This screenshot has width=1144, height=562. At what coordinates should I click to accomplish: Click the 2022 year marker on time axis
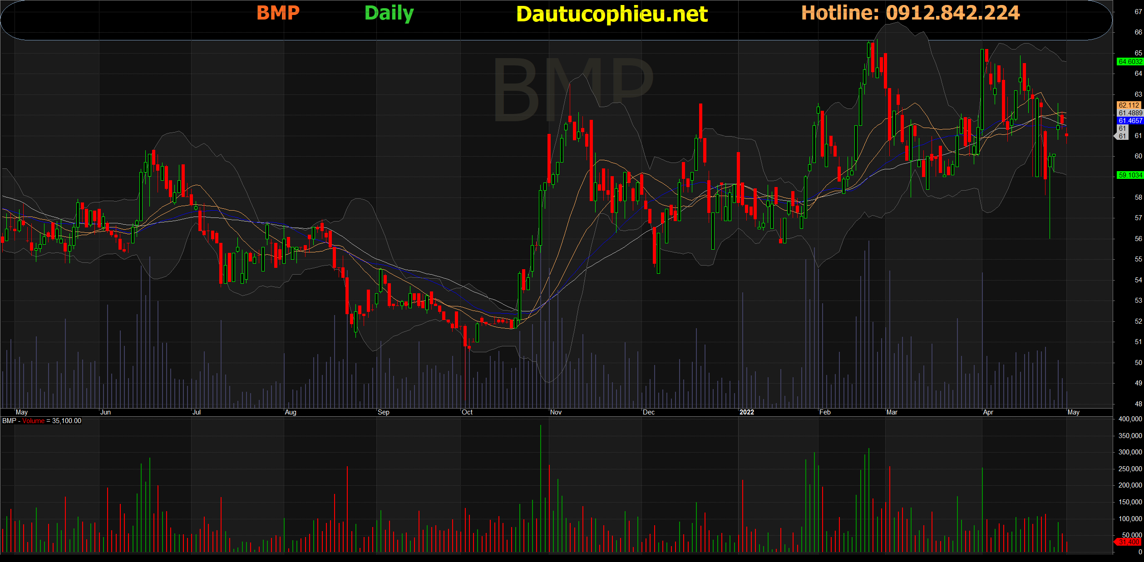click(746, 412)
